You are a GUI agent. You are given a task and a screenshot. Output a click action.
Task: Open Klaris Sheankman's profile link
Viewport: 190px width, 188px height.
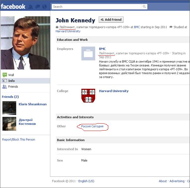[x=33, y=104]
